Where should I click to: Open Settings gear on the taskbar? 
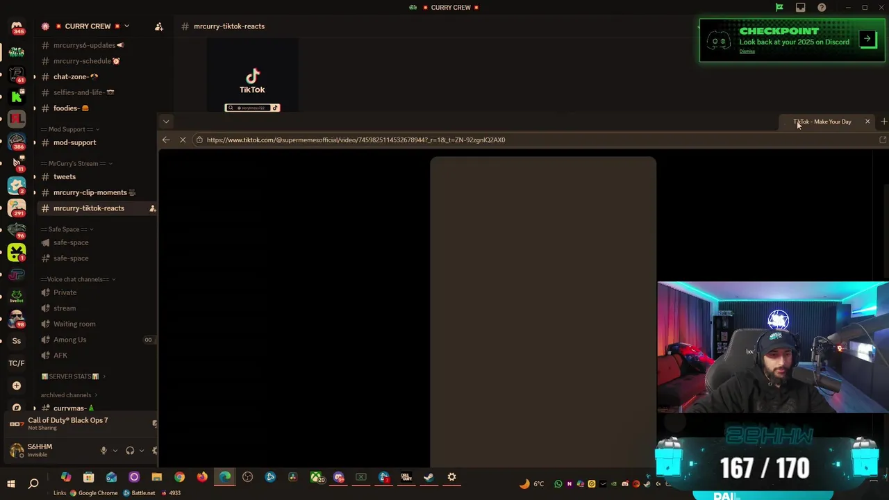pos(452,477)
